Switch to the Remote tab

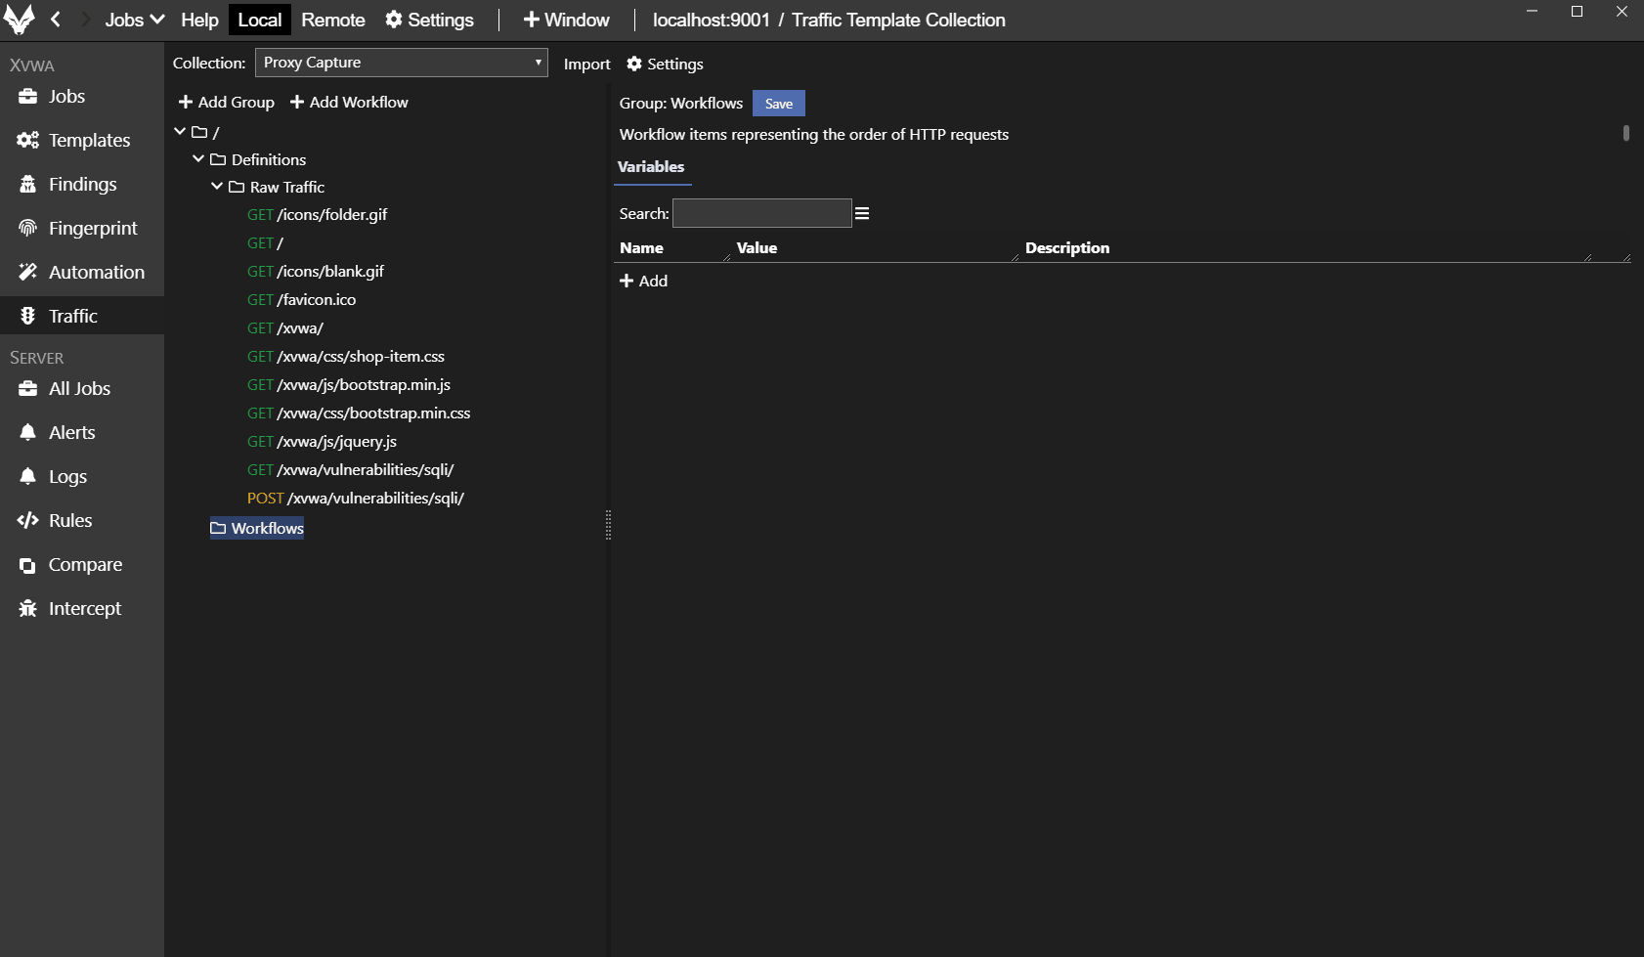(332, 20)
